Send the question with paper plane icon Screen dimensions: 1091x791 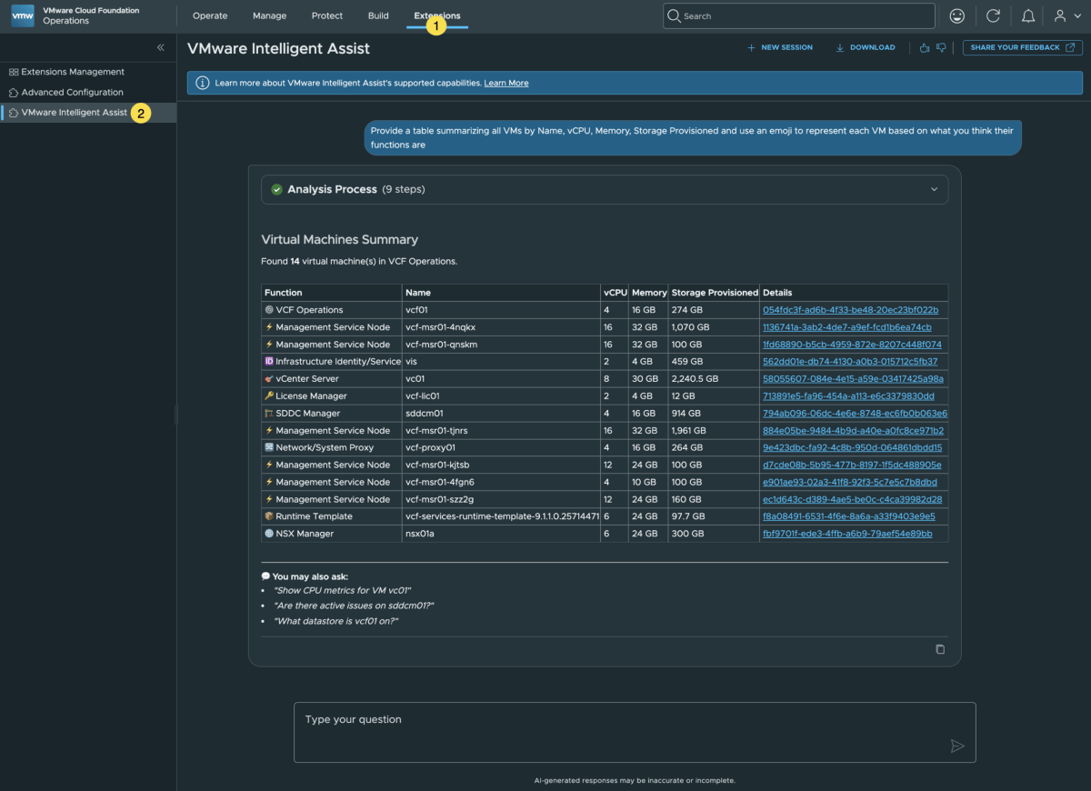click(x=956, y=746)
